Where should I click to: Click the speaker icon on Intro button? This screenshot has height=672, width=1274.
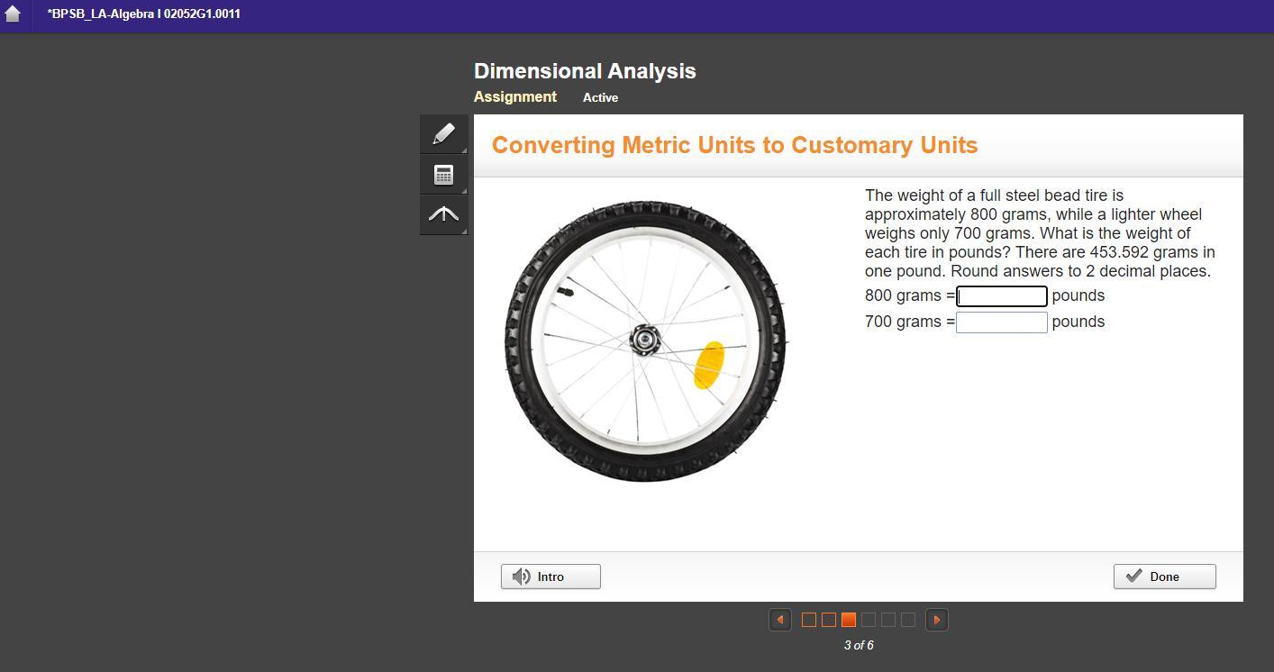(522, 577)
